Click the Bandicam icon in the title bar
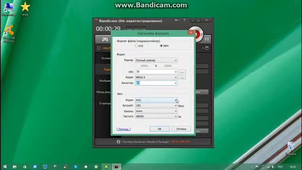Screen dimensions: 302x170 coord(96,21)
